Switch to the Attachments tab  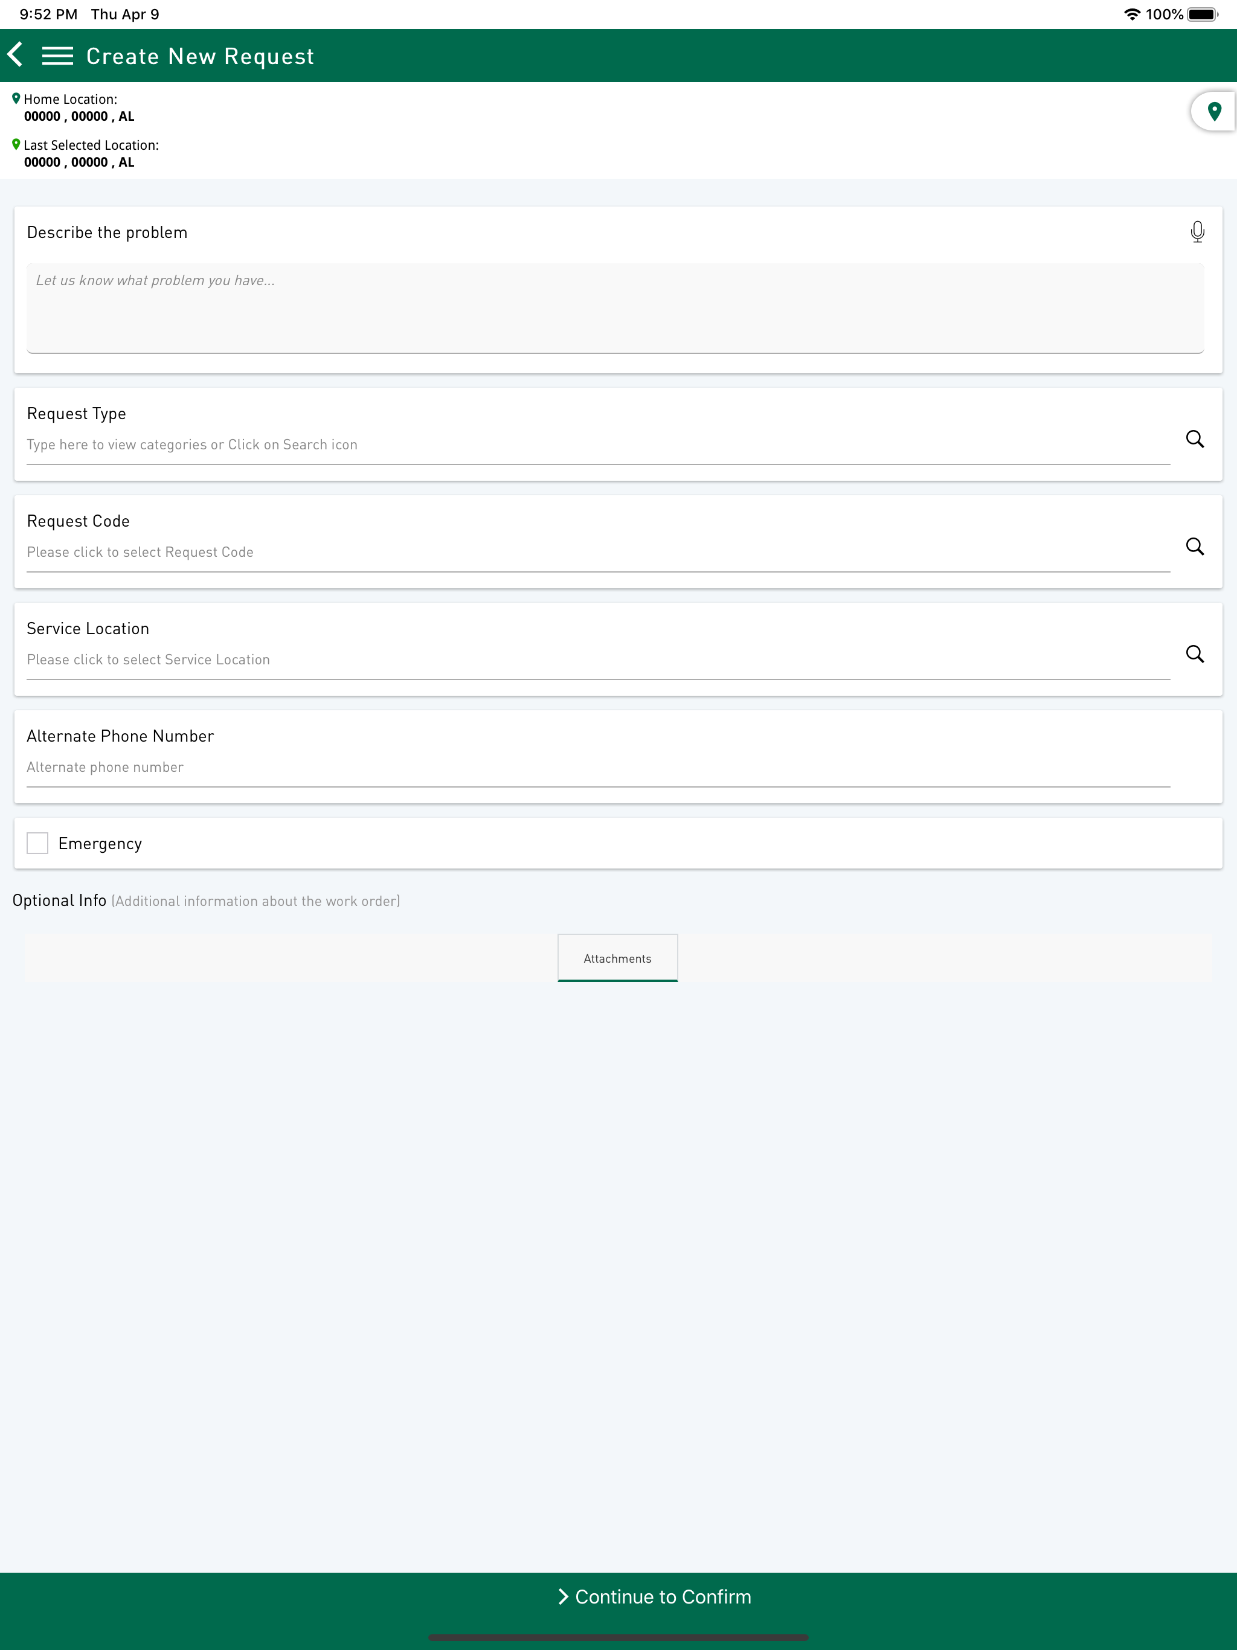617,958
